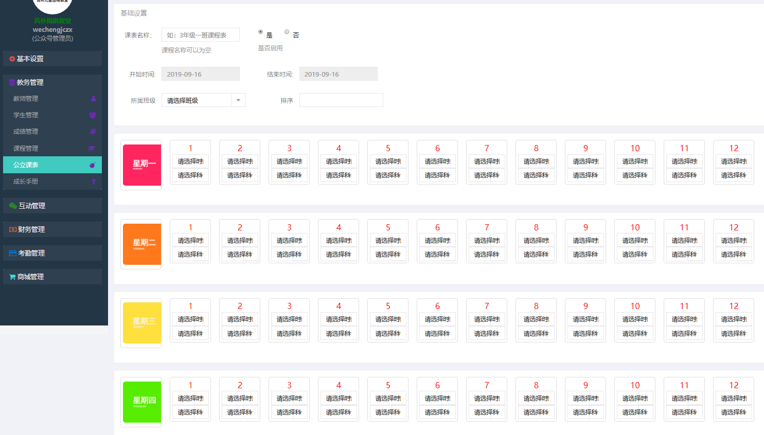Click the card icon beside 考勤管理
The height and width of the screenshot is (435, 764).
[13, 253]
